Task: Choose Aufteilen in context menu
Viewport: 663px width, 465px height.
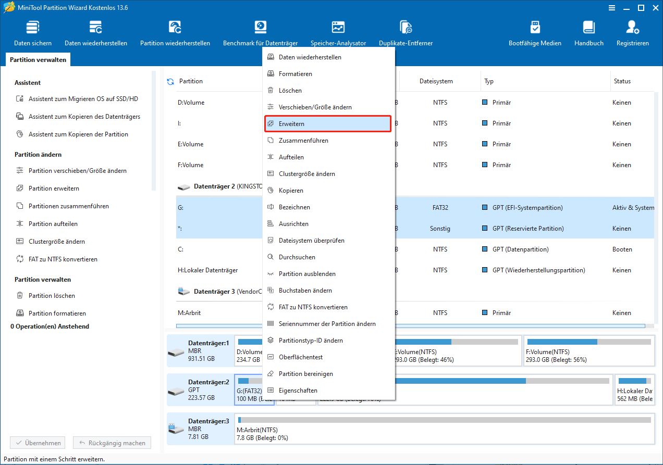Action: pyautogui.click(x=328, y=157)
